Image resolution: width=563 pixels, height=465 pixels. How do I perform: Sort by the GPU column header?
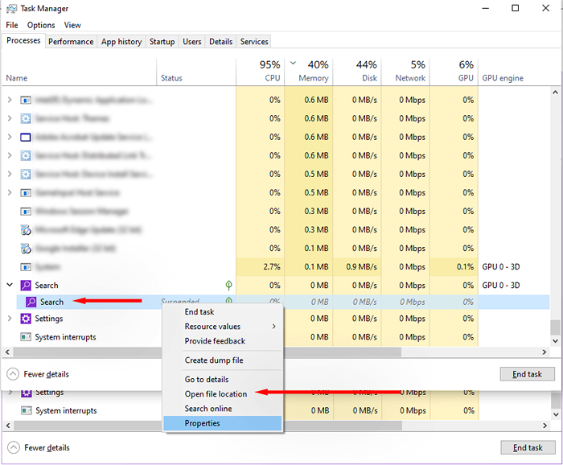(454, 72)
